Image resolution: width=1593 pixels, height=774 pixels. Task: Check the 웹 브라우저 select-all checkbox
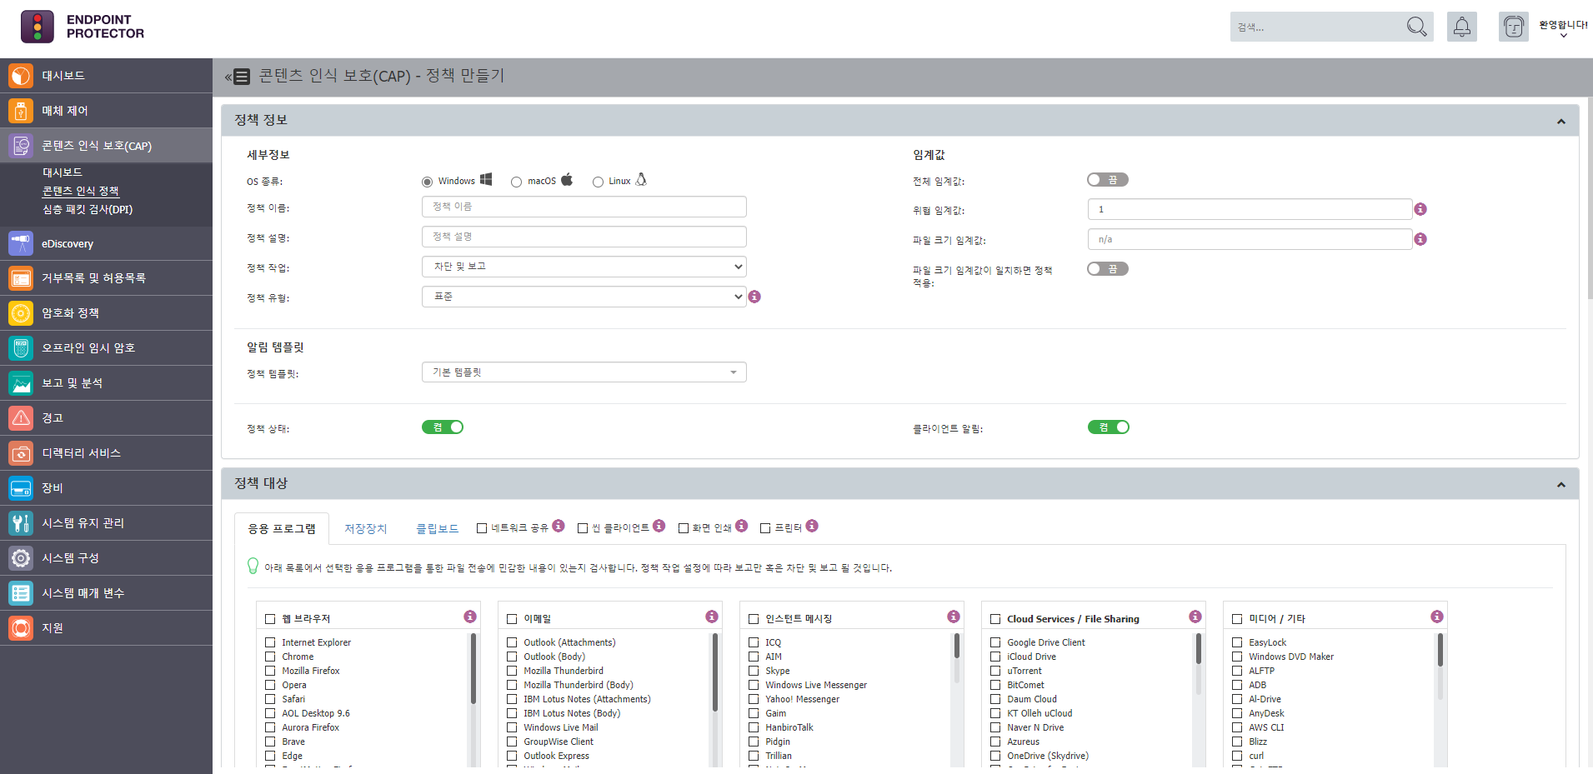coord(270,619)
